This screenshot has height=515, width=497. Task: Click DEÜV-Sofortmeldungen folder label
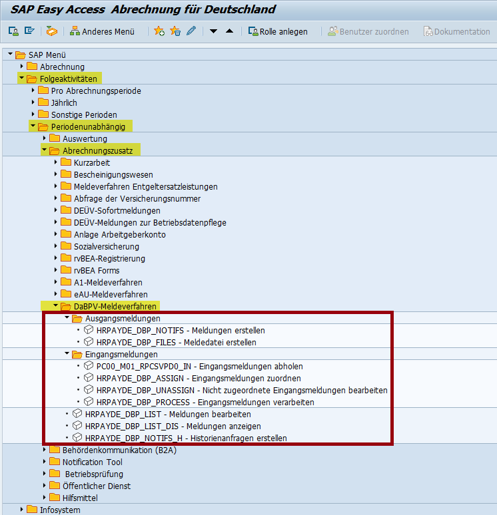click(x=117, y=210)
